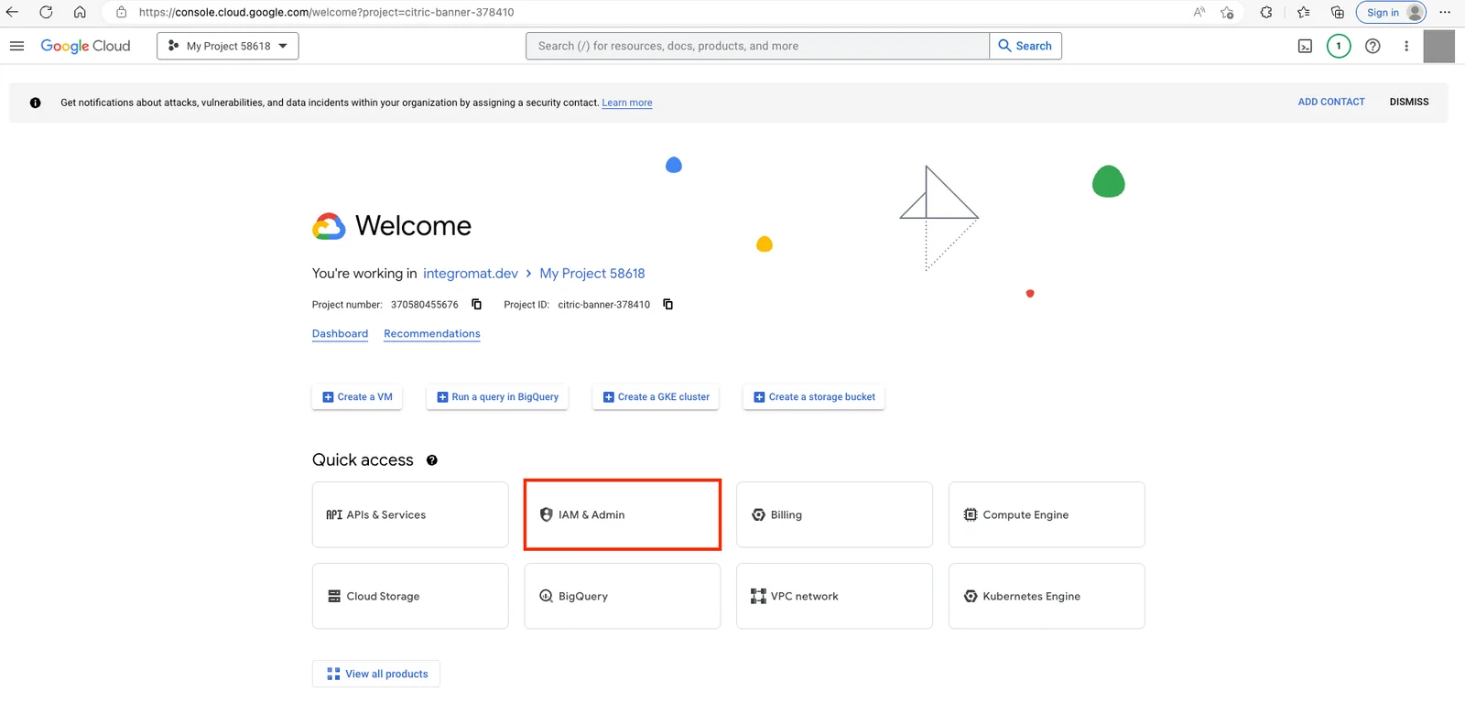Screen dimensions: 1465x702
Task: Follow the Learn more link
Action: [627, 103]
